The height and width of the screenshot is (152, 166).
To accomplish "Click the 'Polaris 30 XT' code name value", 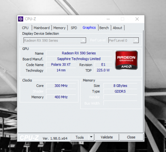I will (x=61, y=64).
